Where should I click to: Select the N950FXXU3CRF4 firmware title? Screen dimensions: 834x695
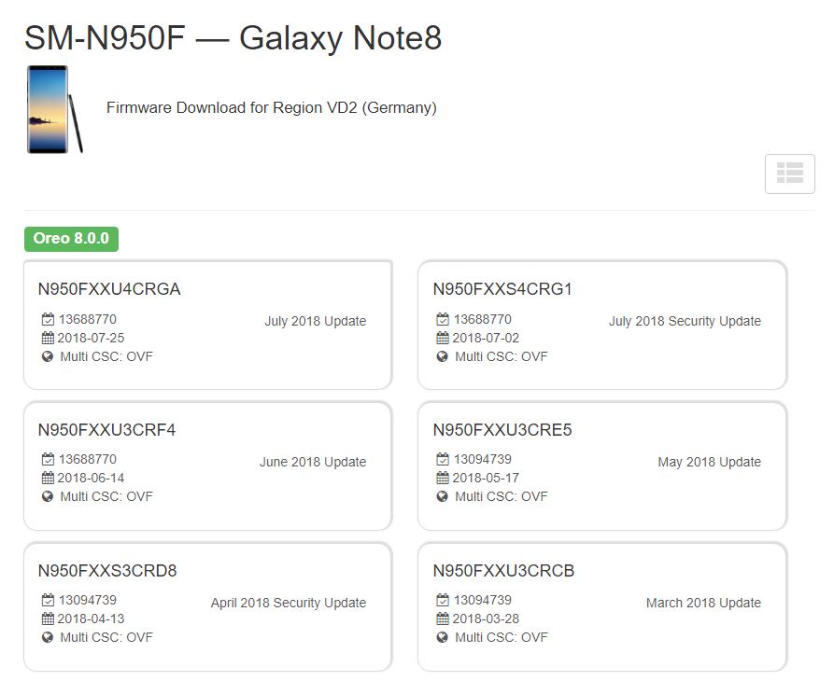coord(106,430)
